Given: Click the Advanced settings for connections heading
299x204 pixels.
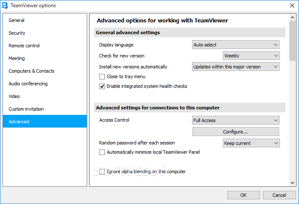Looking at the screenshot, I should (x=158, y=108).
